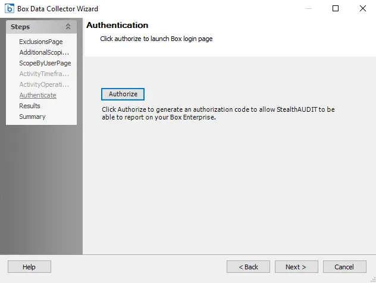Screen dimensions: 376x283
Task: Select the ActivityTimefra... step
Action: pyautogui.click(x=44, y=74)
